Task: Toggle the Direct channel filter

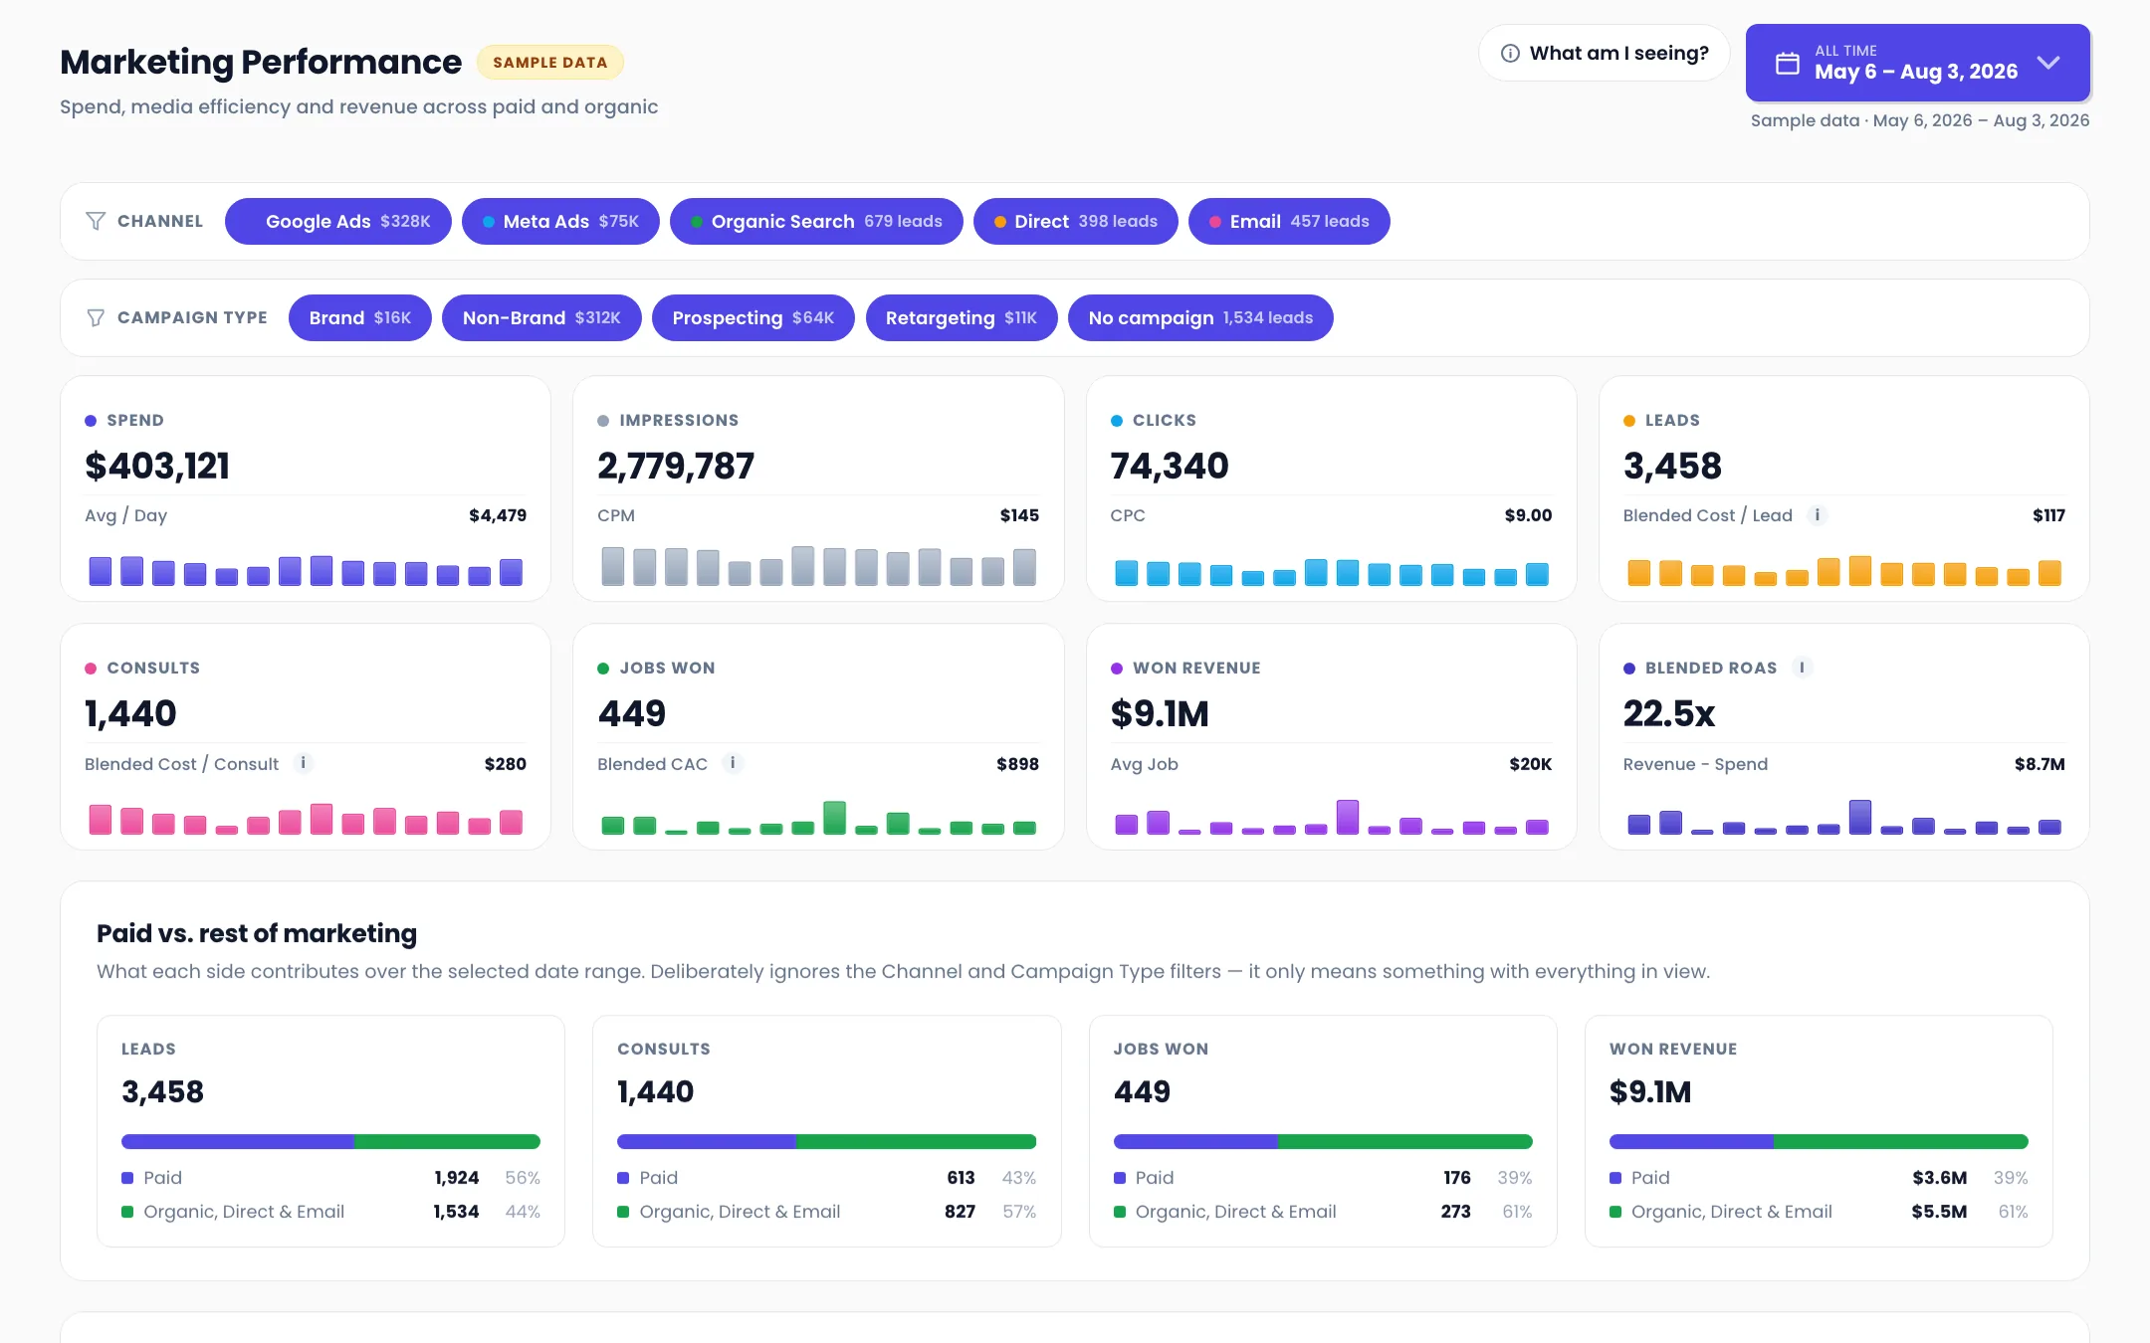Action: [1076, 221]
